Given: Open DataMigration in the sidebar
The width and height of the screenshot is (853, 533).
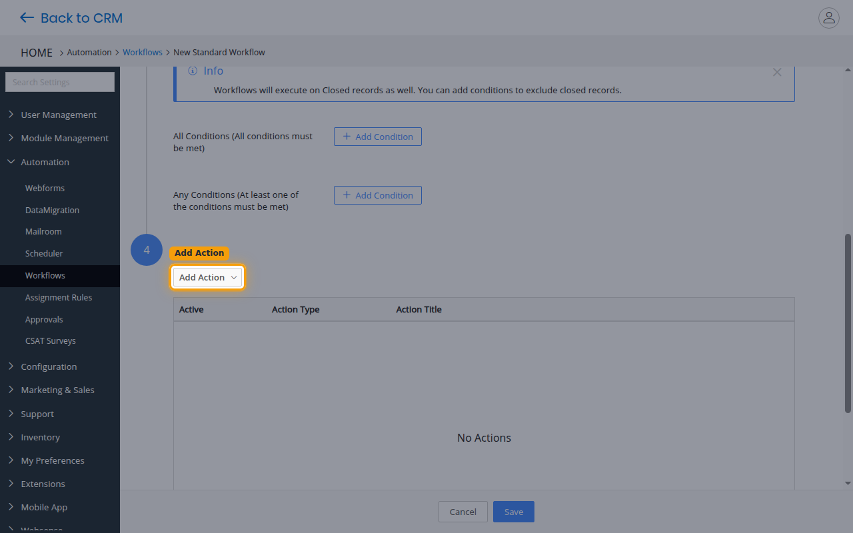Looking at the screenshot, I should click(52, 210).
